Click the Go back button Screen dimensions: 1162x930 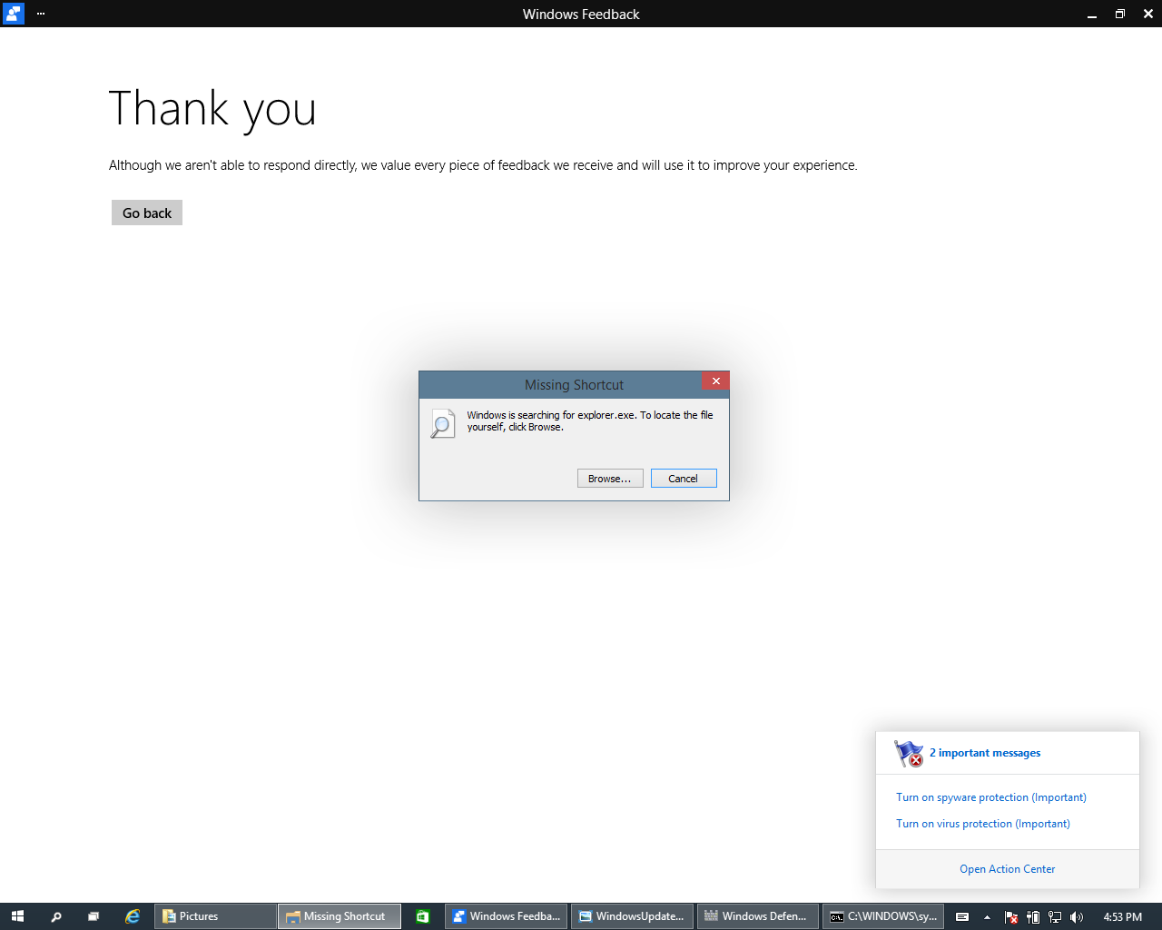(x=147, y=213)
